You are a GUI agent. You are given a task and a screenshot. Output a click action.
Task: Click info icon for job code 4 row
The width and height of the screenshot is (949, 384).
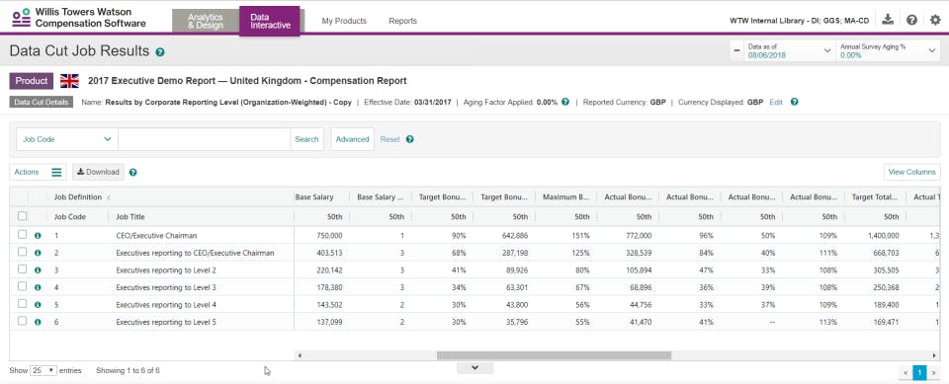tap(39, 287)
